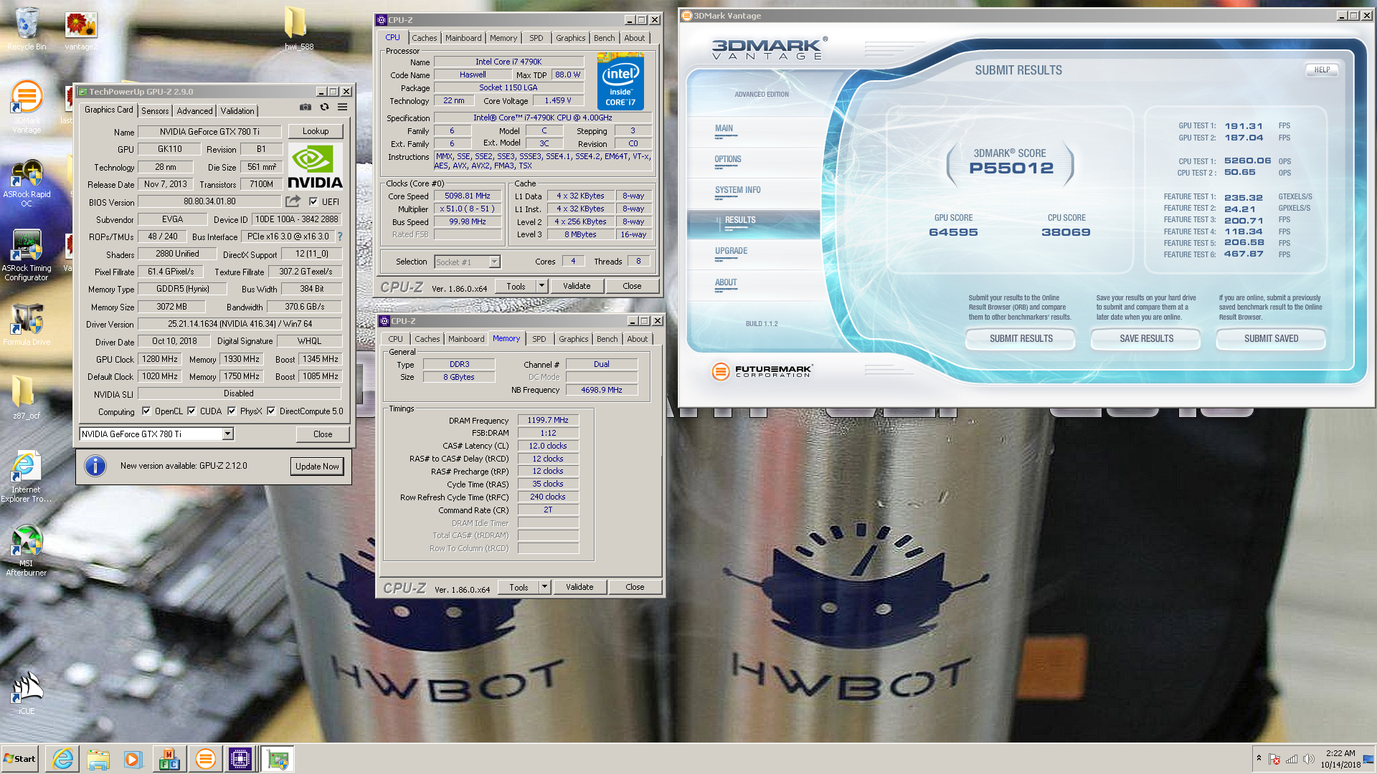Open GPU-Z hamburger menu icon
Image resolution: width=1377 pixels, height=774 pixels.
(x=343, y=107)
